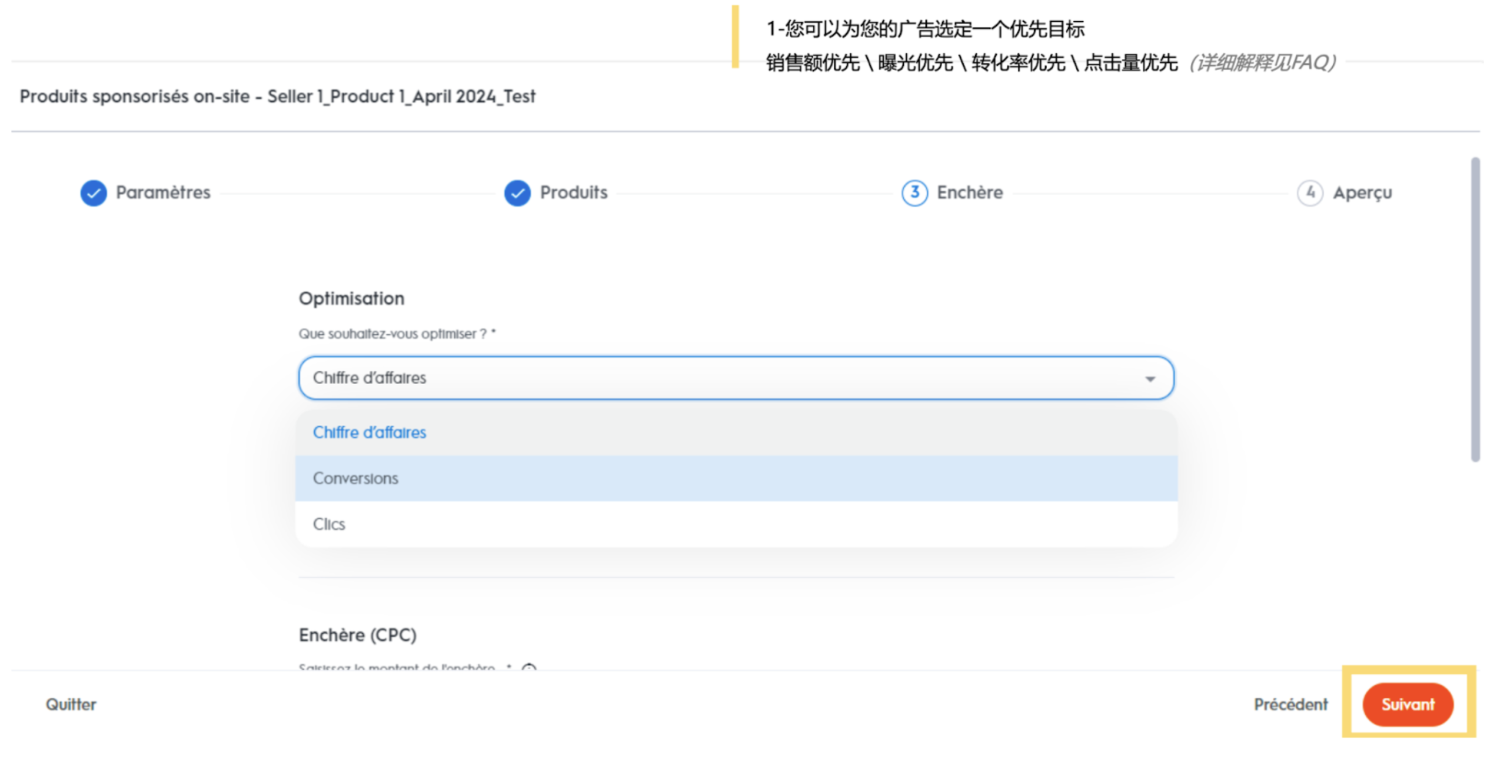This screenshot has height=759, width=1497.
Task: Click the Produits completed checkmark icon
Action: [517, 193]
